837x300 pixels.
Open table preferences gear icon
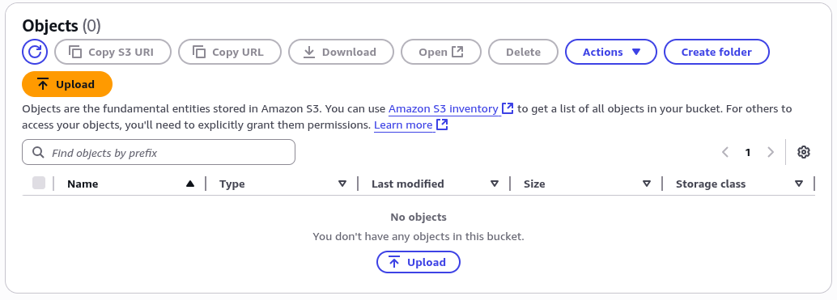click(803, 152)
